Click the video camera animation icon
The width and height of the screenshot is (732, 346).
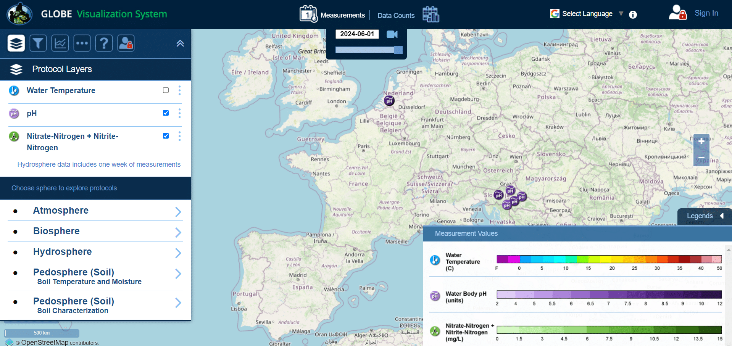pos(392,34)
